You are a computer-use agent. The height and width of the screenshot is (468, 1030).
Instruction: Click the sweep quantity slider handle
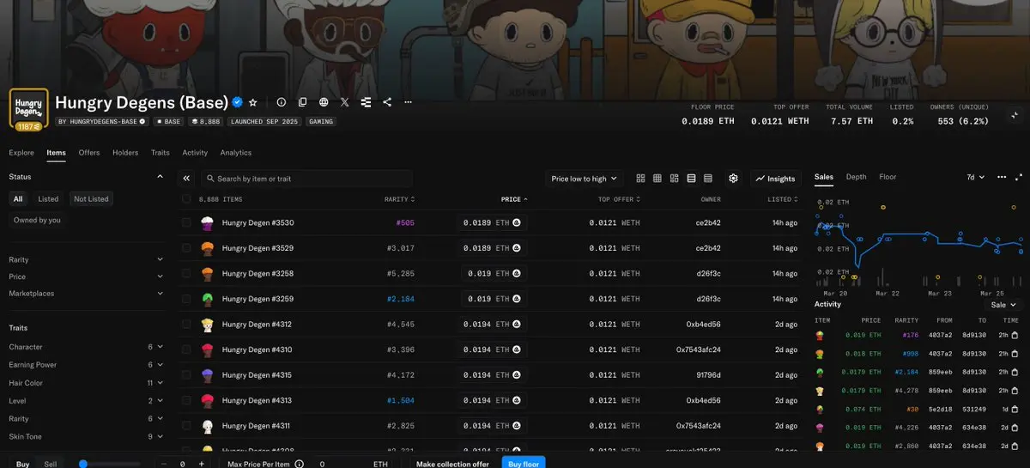click(x=83, y=464)
